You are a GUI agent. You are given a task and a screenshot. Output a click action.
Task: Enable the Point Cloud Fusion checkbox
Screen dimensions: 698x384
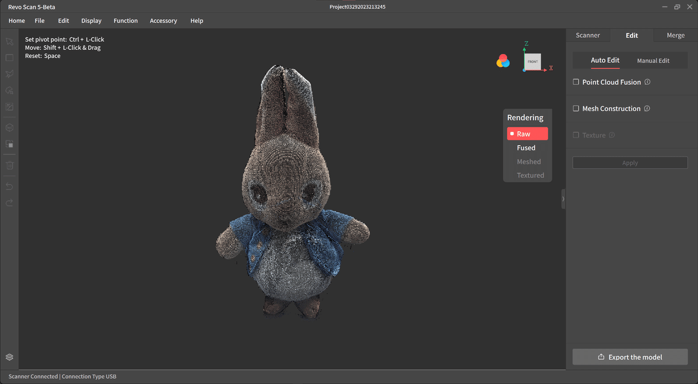(576, 82)
